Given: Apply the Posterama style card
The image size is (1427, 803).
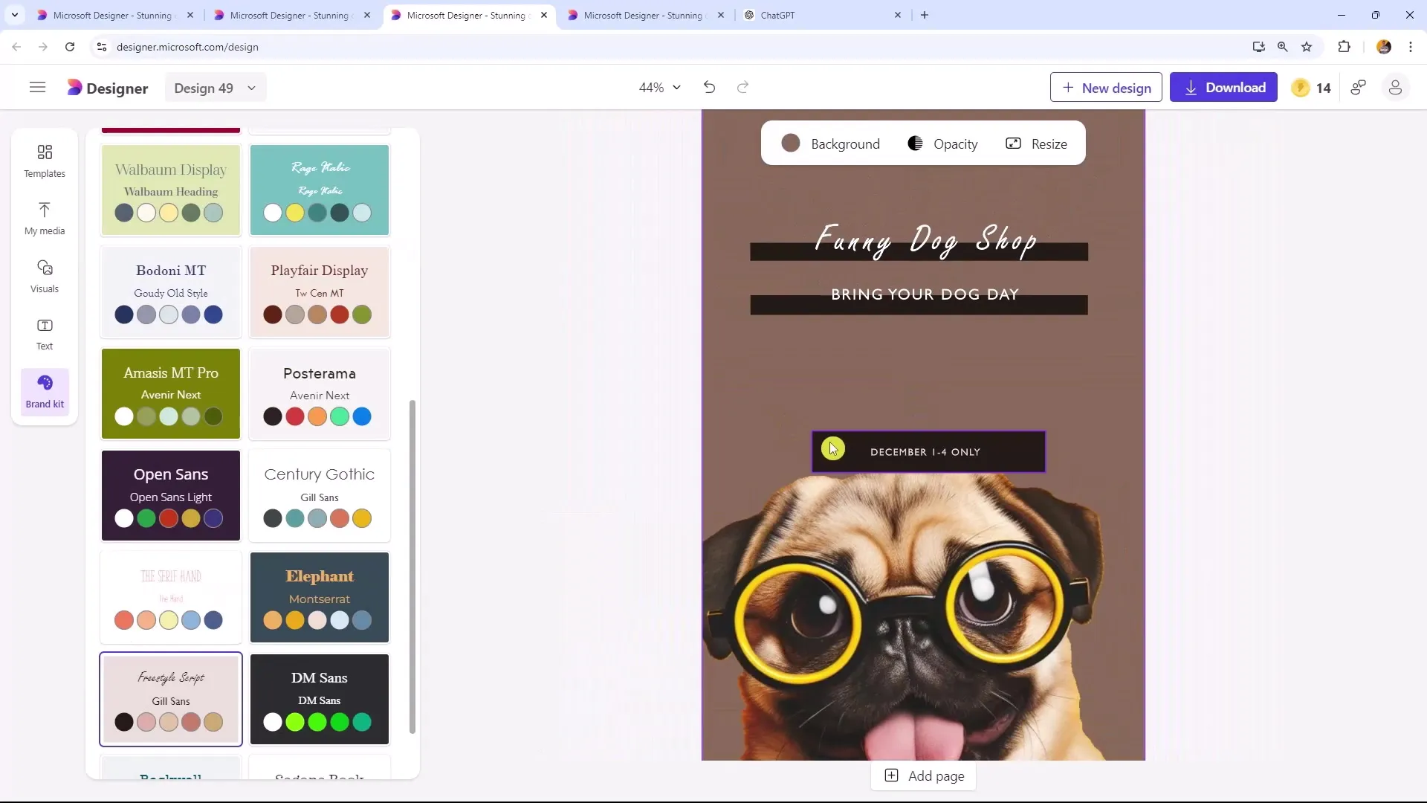Looking at the screenshot, I should click(x=320, y=394).
